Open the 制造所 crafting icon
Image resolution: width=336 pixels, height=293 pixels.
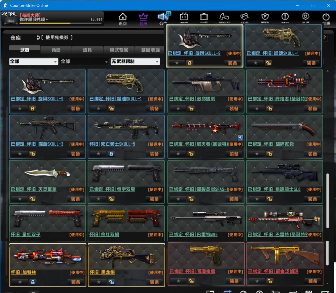point(224,16)
